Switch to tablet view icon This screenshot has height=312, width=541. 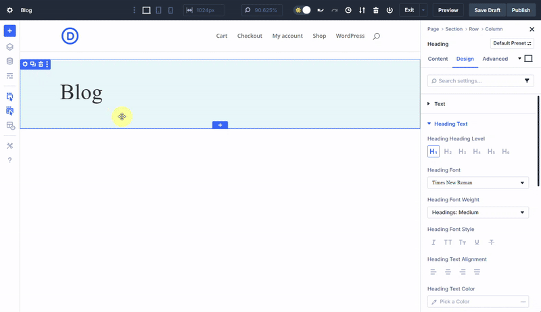[158, 10]
